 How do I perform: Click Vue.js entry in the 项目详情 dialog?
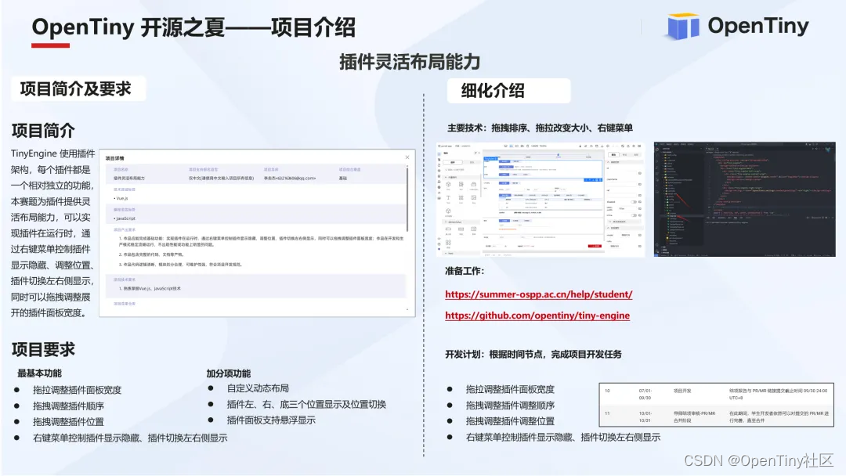tap(122, 198)
